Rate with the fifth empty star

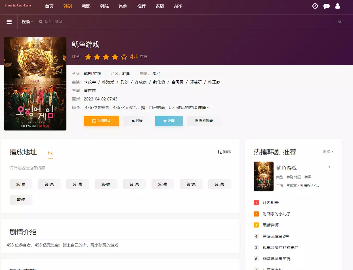124,57
